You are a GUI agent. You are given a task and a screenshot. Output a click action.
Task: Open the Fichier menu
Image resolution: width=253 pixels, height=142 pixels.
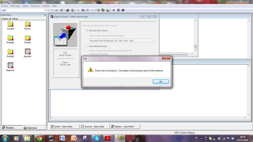5,6
